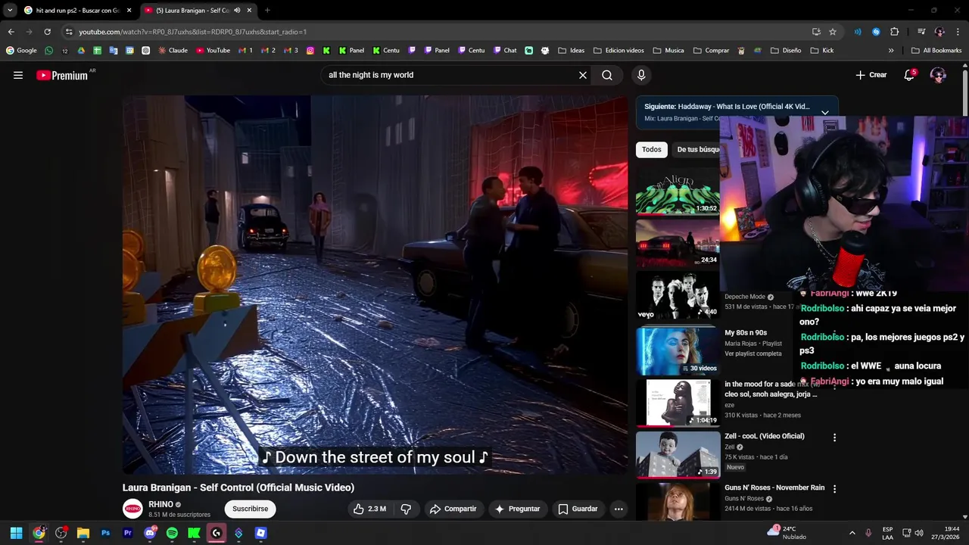The height and width of the screenshot is (545, 969).
Task: Open the All Bookmarks folder
Action: point(936,51)
